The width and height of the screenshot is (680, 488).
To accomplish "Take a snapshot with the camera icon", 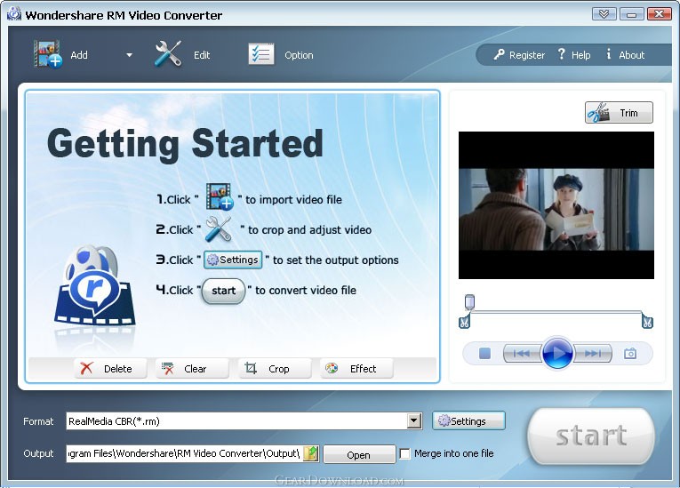I will tap(630, 354).
